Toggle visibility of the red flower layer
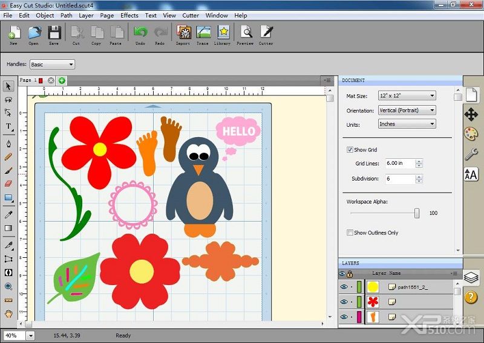This screenshot has width=484, height=343. tap(344, 302)
